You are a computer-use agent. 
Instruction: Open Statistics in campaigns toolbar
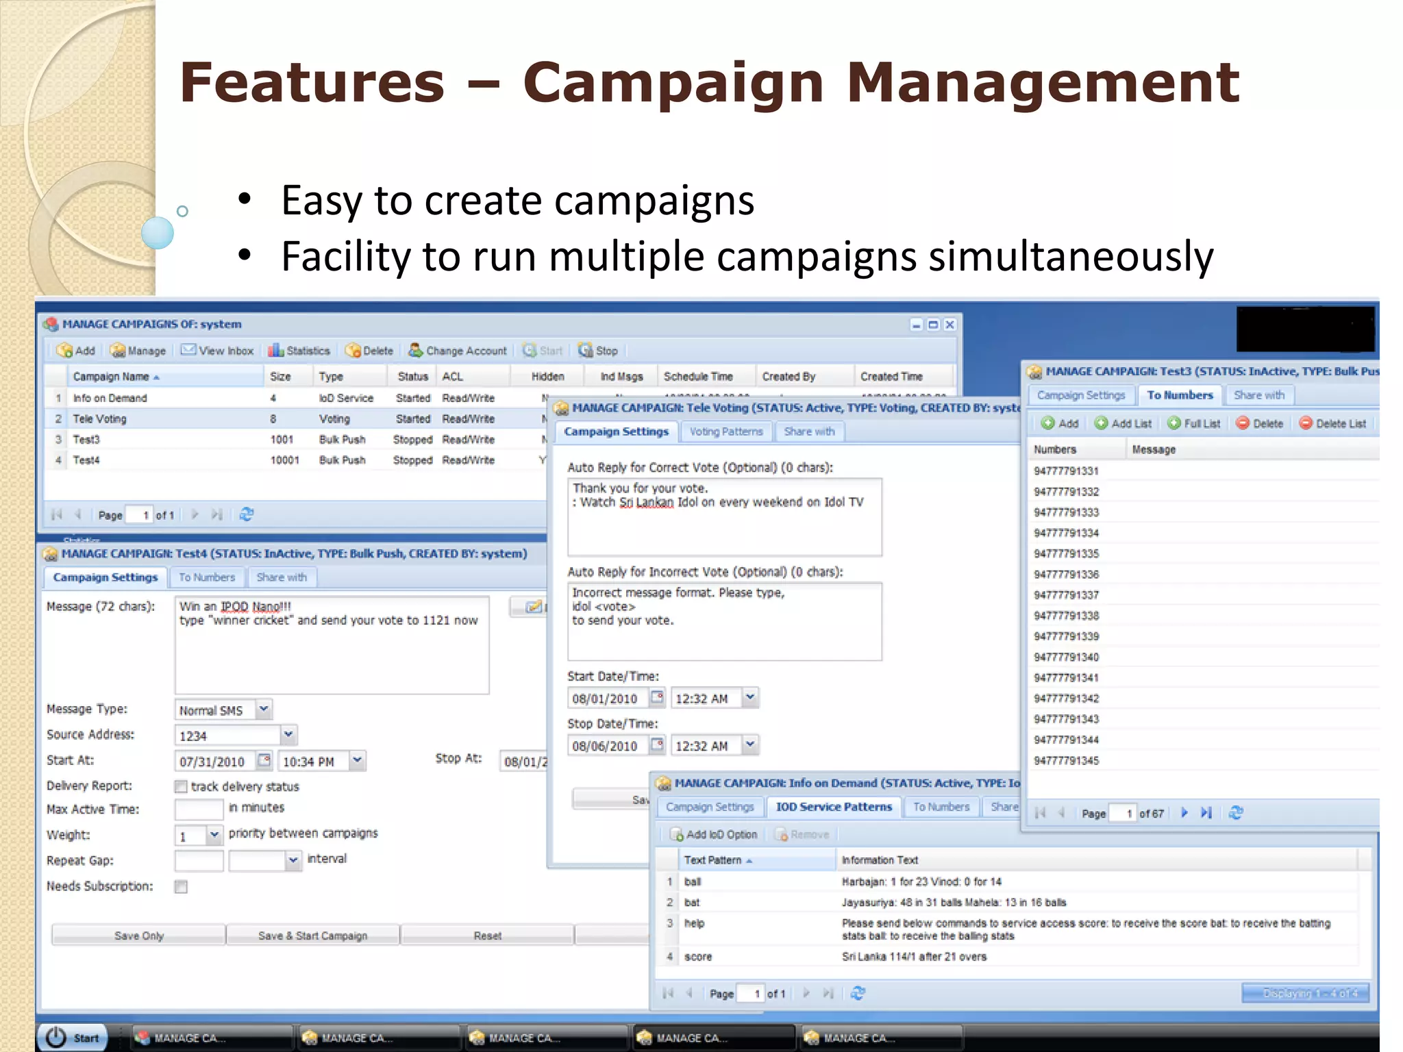pyautogui.click(x=299, y=351)
